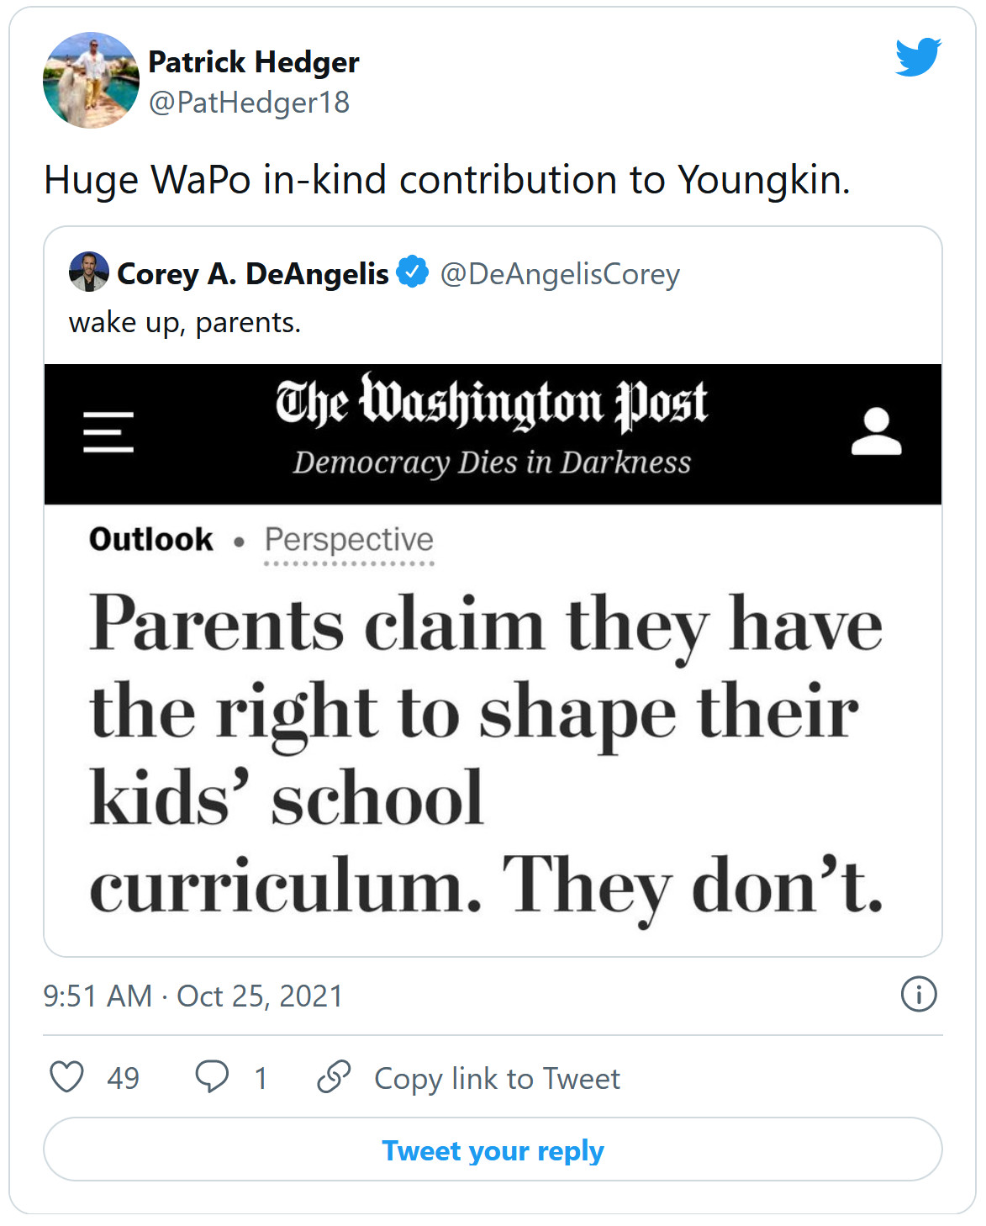Click Washington Post user account icon
This screenshot has width=986, height=1226.
(876, 431)
